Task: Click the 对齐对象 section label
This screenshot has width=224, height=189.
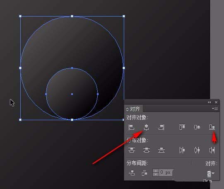Action: [x=137, y=118]
